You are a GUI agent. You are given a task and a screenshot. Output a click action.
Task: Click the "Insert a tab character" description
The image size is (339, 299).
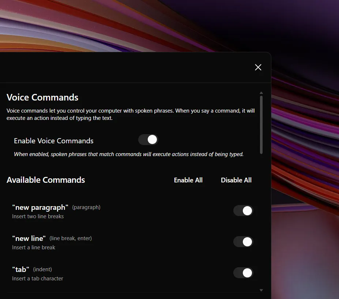point(37,279)
